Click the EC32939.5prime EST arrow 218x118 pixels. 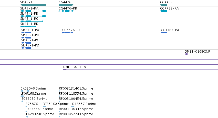22,101
